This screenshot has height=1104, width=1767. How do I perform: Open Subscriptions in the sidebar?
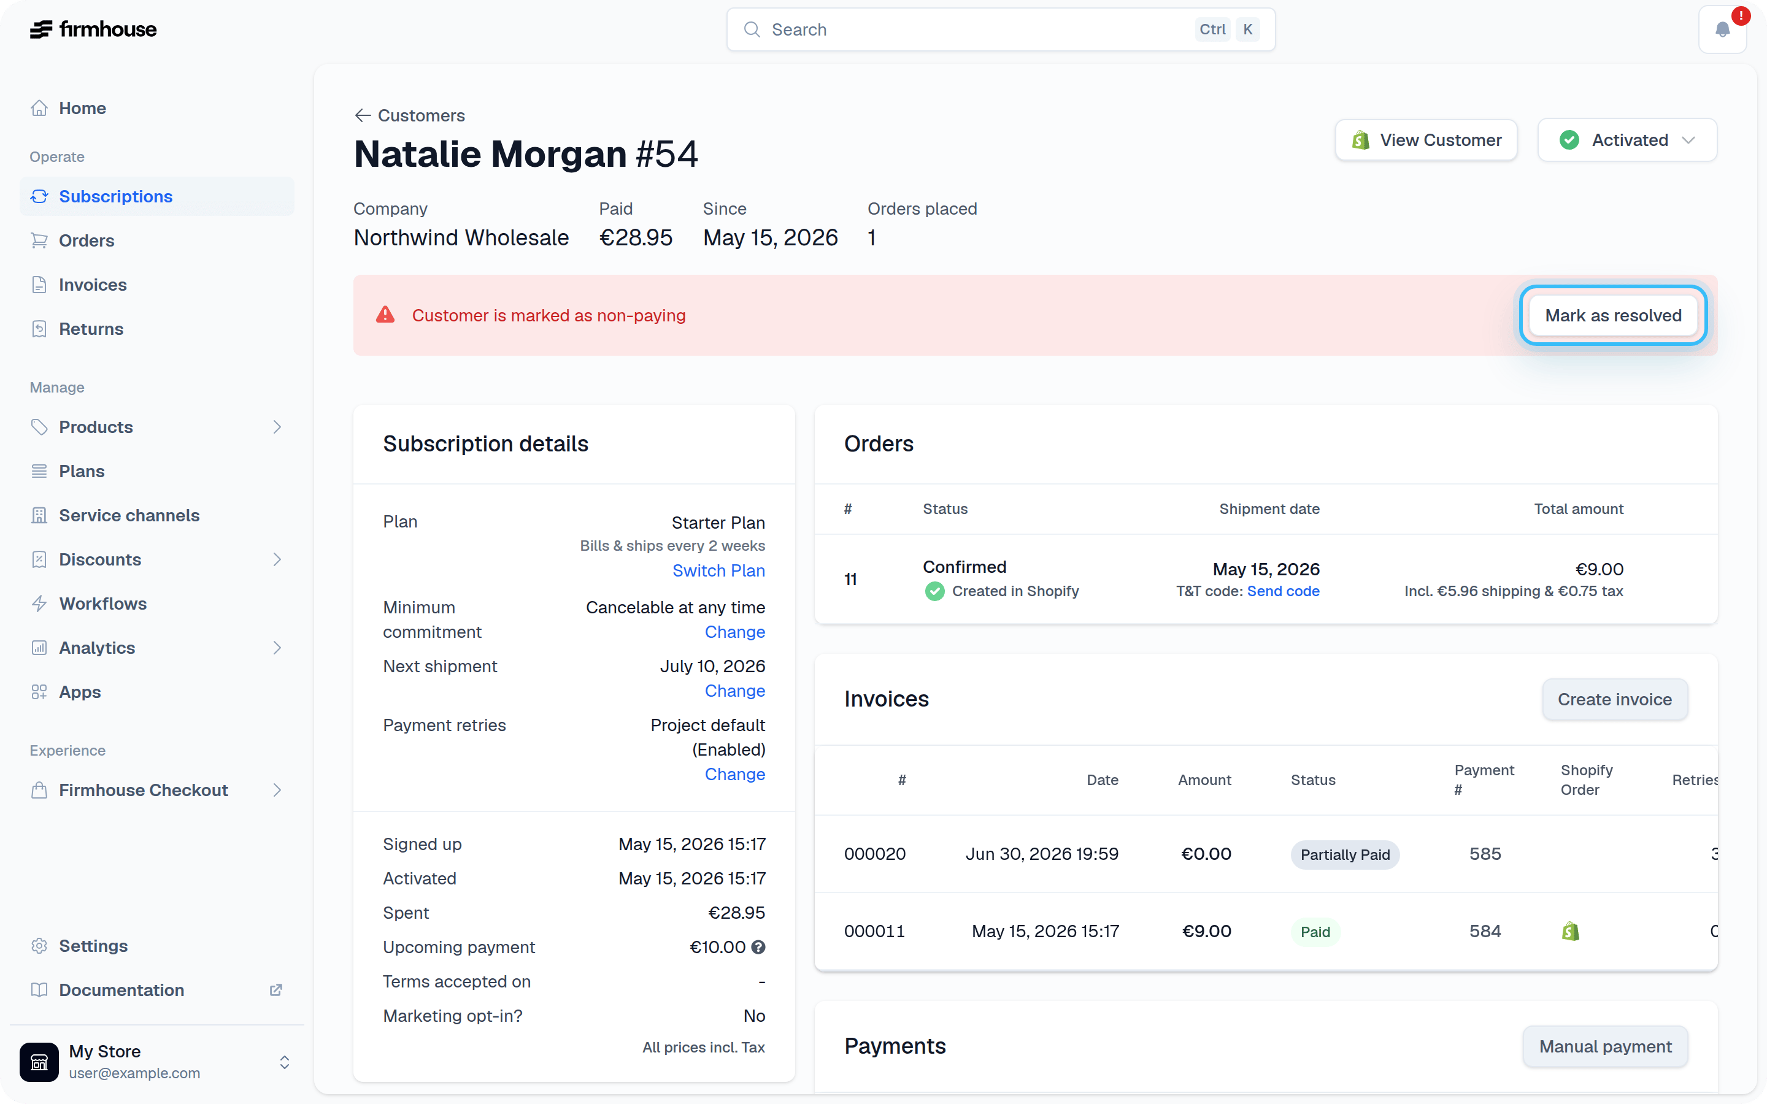click(157, 196)
